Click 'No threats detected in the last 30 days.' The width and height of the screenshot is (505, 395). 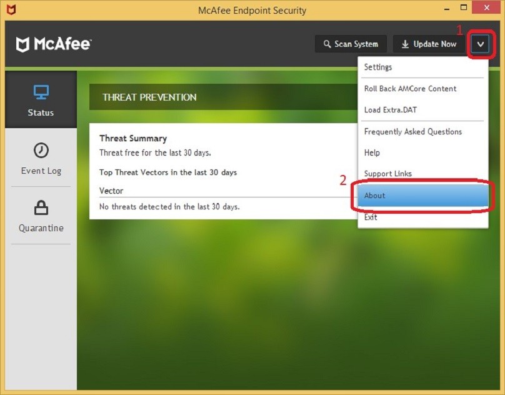tap(169, 206)
